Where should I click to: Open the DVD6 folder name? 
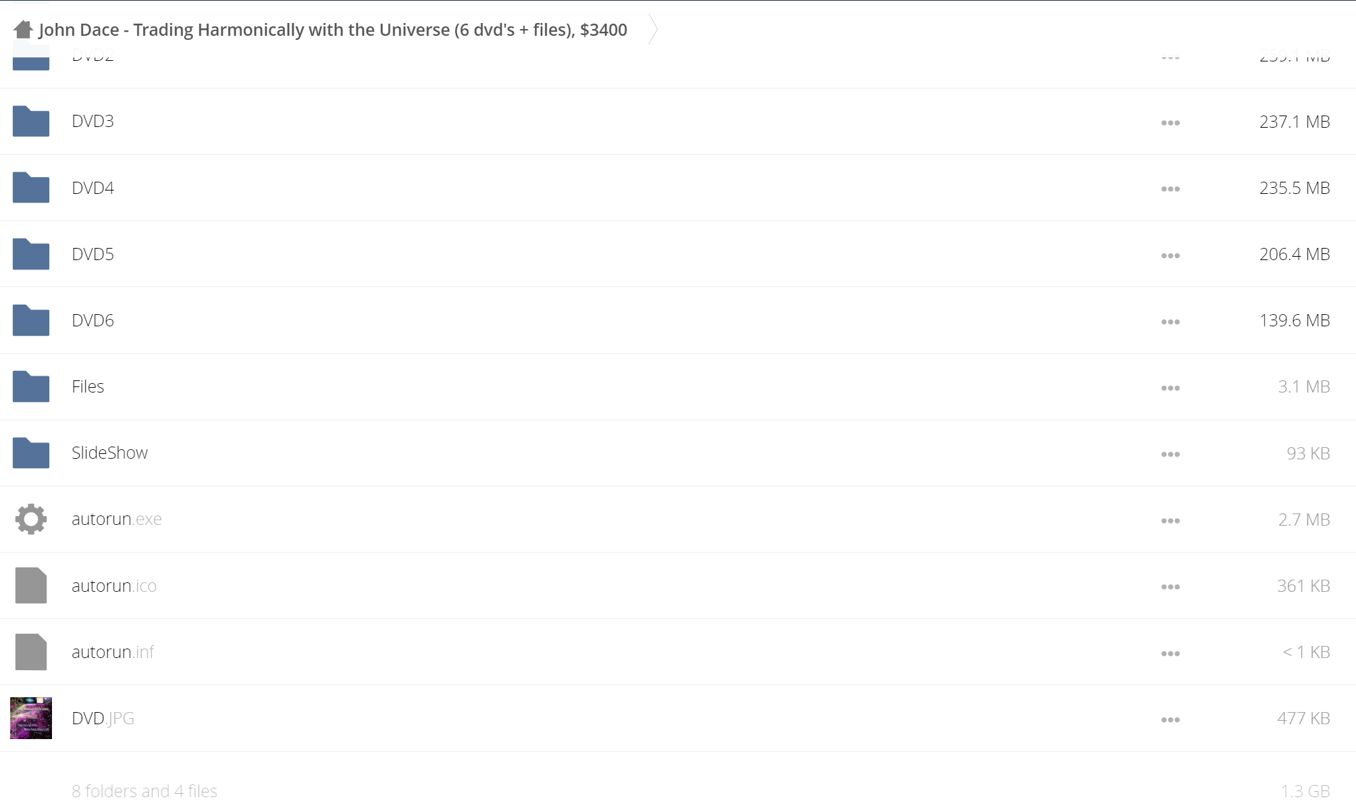pyautogui.click(x=93, y=320)
